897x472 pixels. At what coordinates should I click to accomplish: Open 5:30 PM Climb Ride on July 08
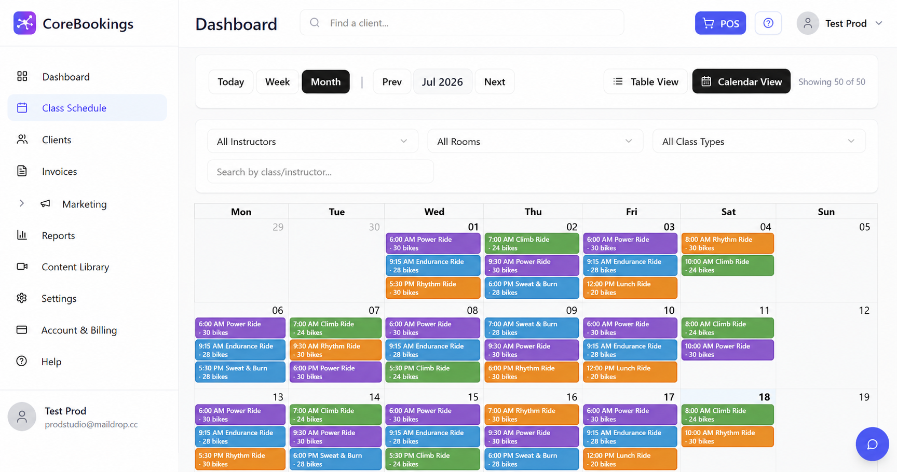[433, 372]
